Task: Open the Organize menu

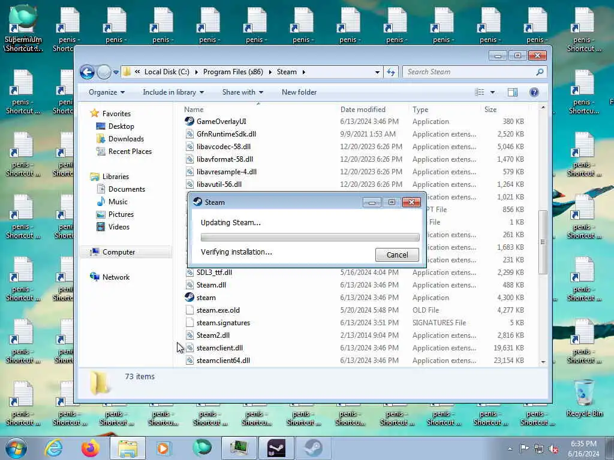Action: click(x=107, y=92)
